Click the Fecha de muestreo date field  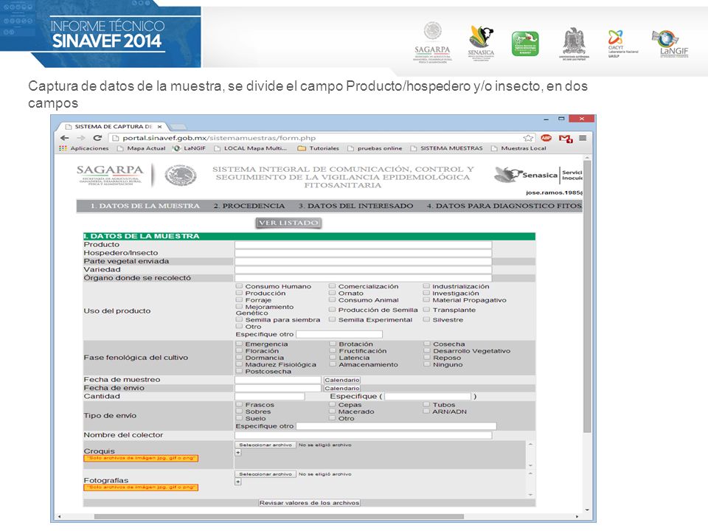click(x=278, y=381)
